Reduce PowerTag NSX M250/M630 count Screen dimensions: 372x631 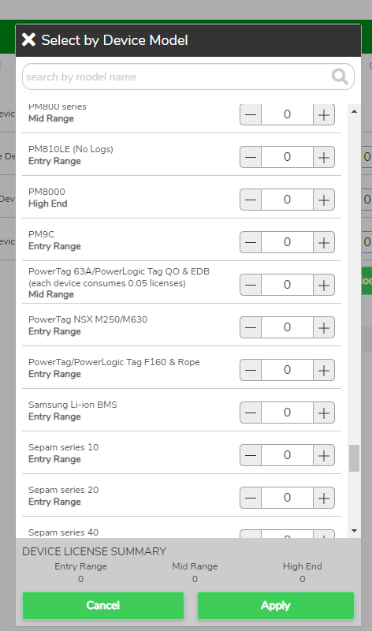point(251,327)
